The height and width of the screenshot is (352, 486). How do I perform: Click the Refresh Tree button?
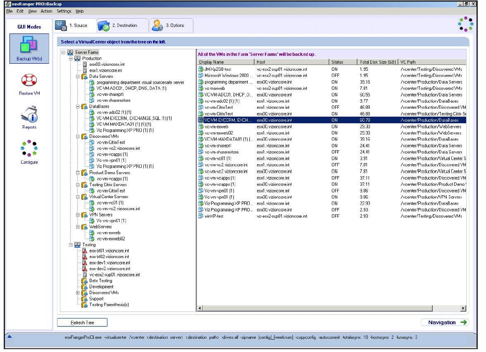82,323
